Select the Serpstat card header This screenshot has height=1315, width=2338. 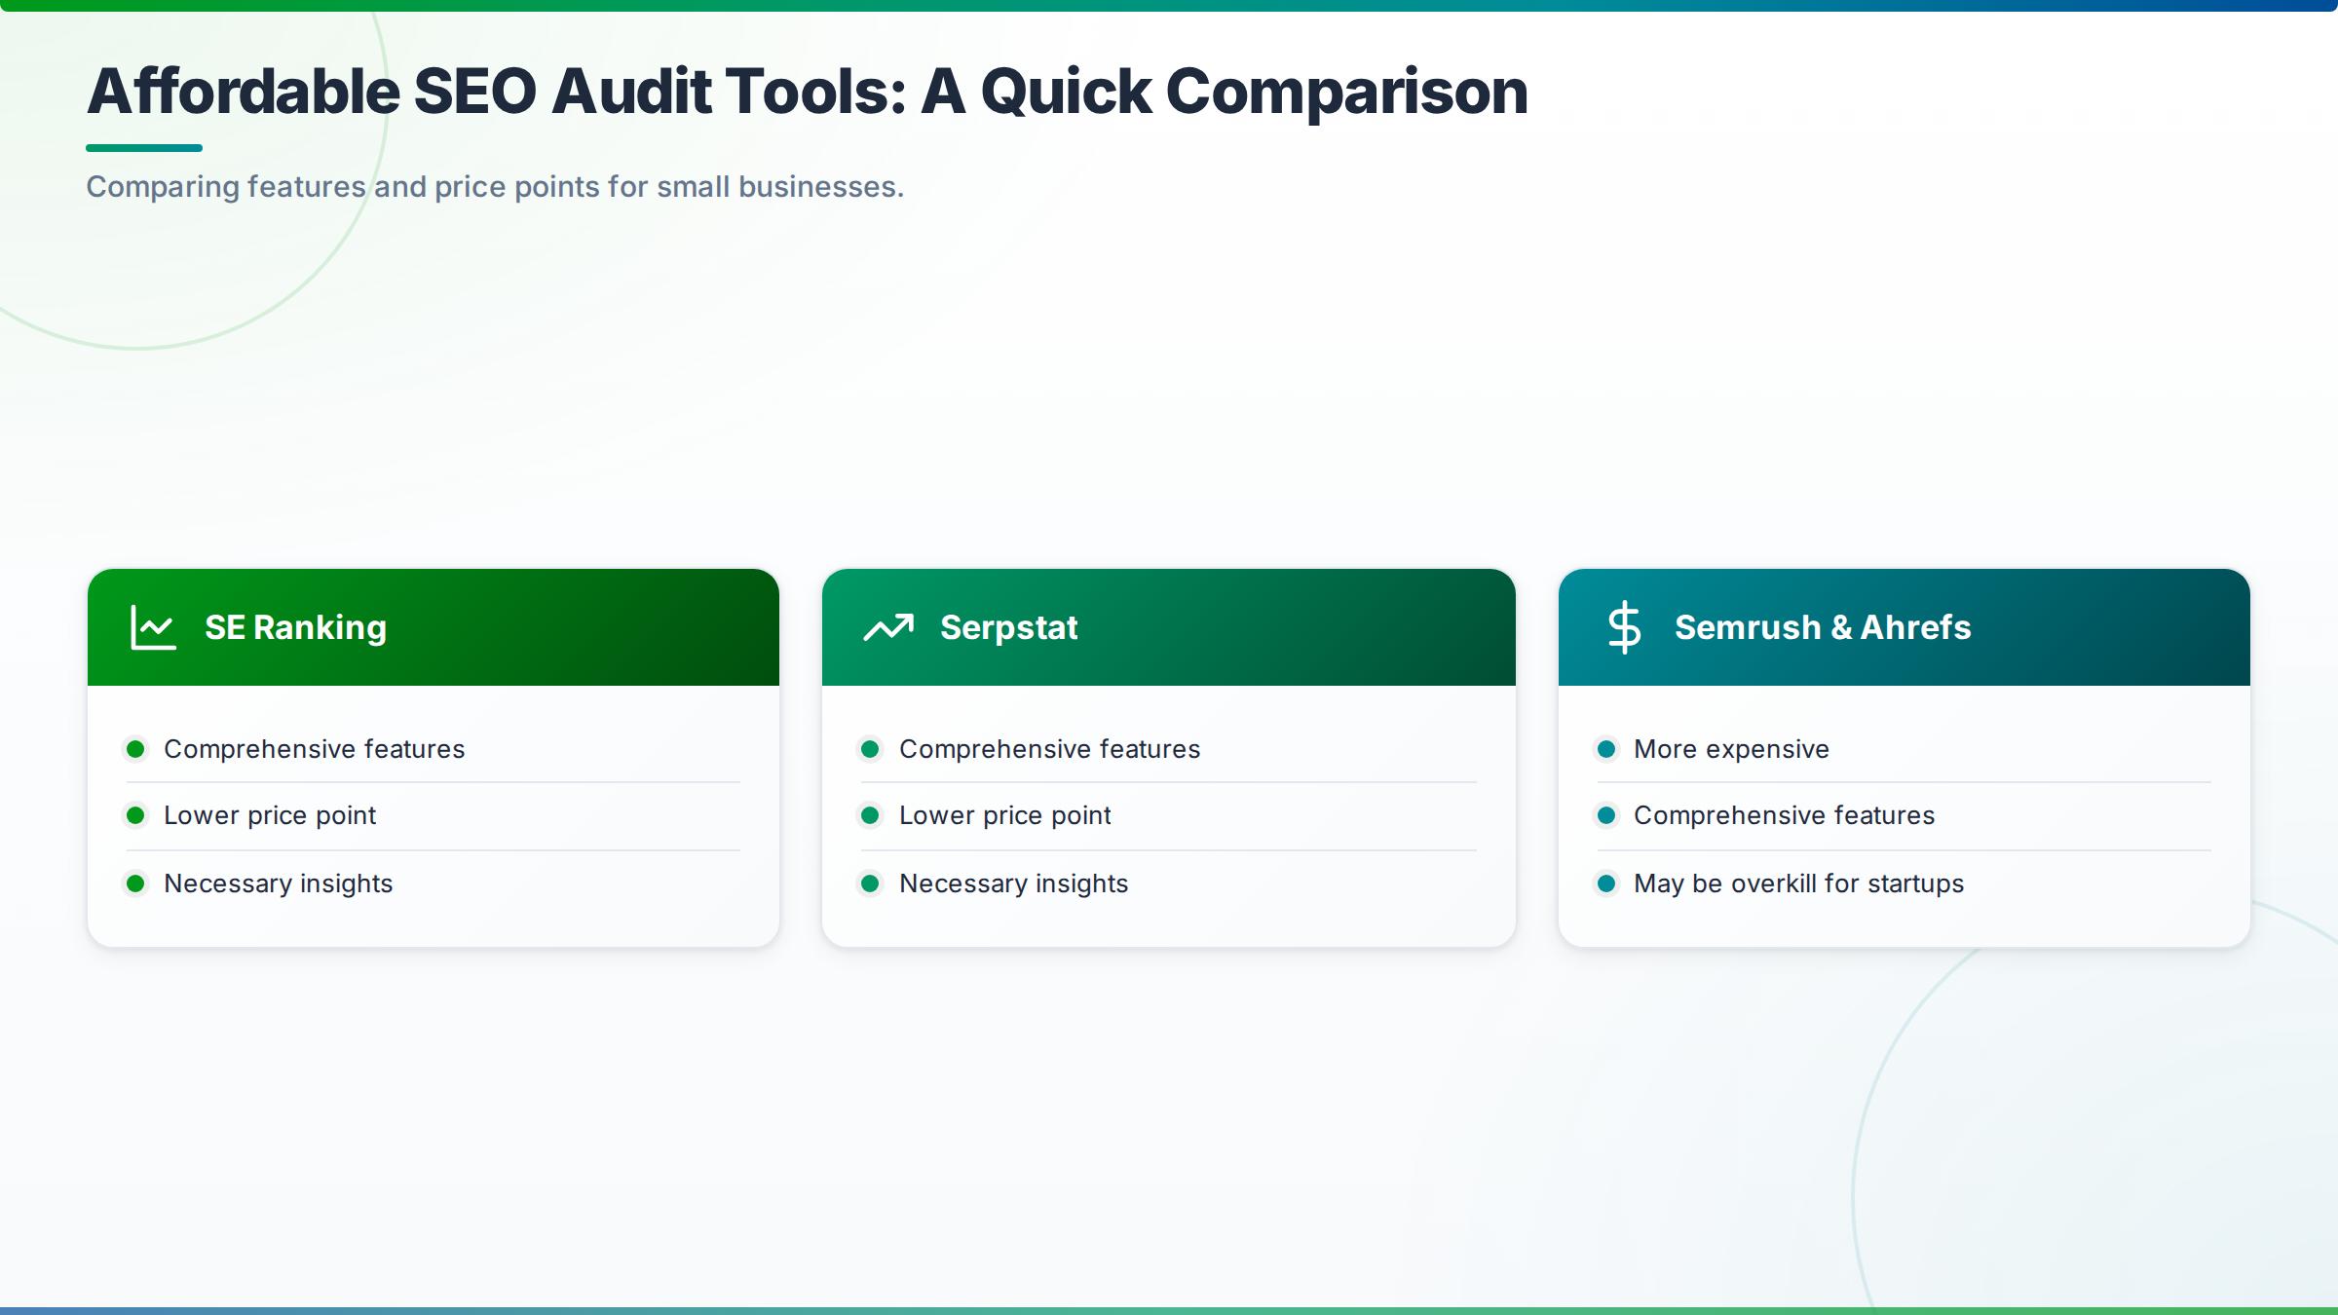point(1169,626)
